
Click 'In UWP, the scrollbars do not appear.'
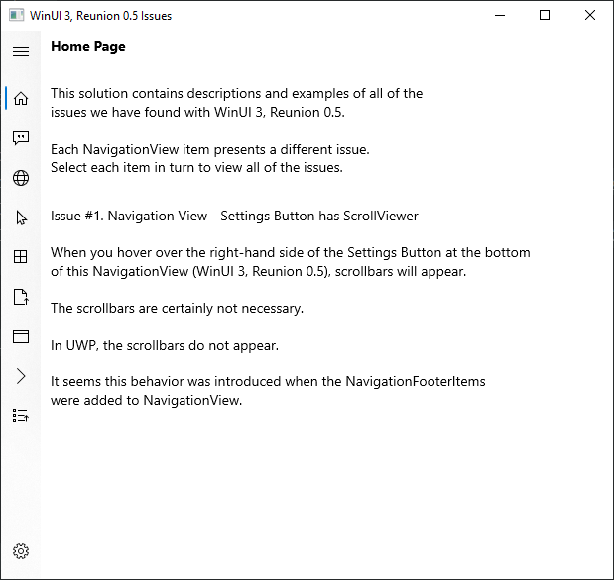point(165,345)
